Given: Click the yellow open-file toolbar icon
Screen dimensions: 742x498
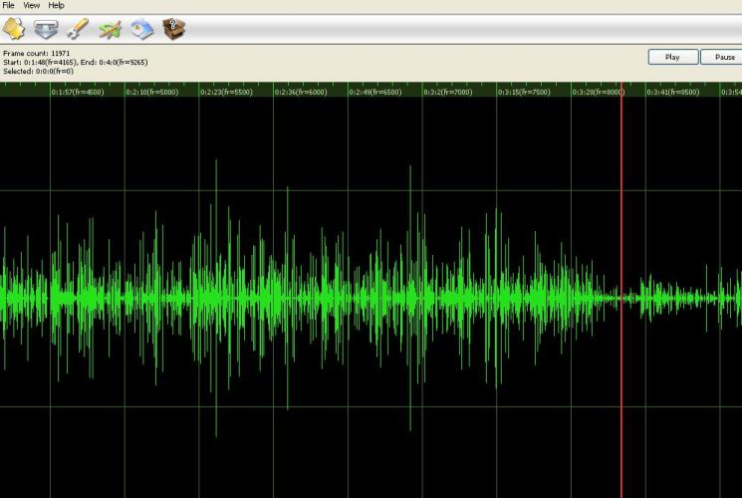Looking at the screenshot, I should pyautogui.click(x=14, y=30).
